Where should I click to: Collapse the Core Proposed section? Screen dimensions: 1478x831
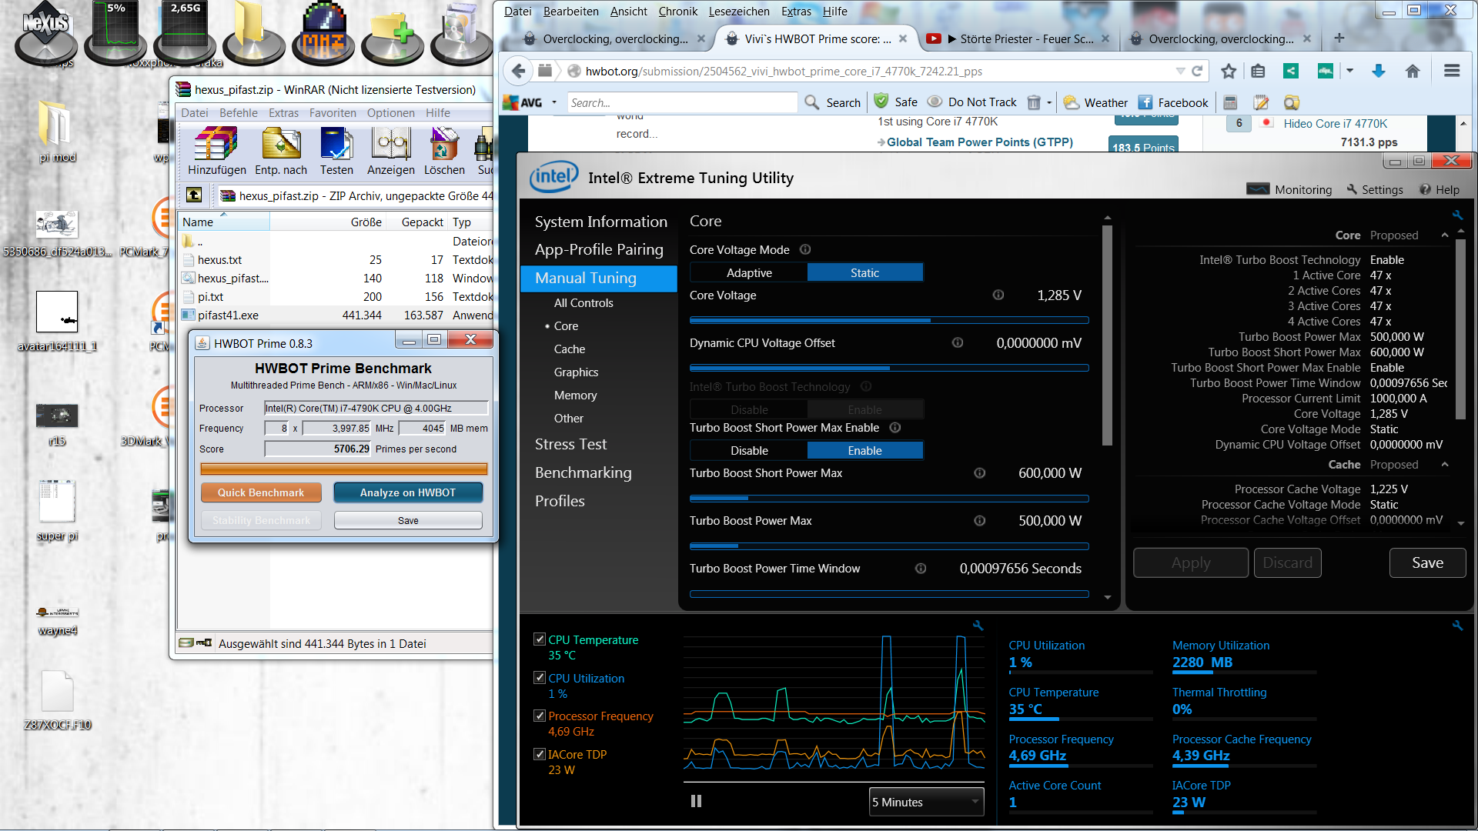[x=1444, y=235]
